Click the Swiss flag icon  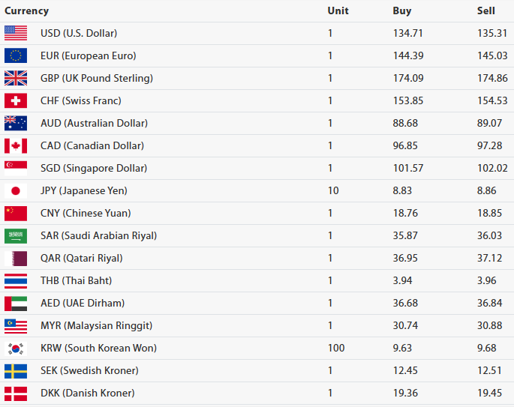16,100
